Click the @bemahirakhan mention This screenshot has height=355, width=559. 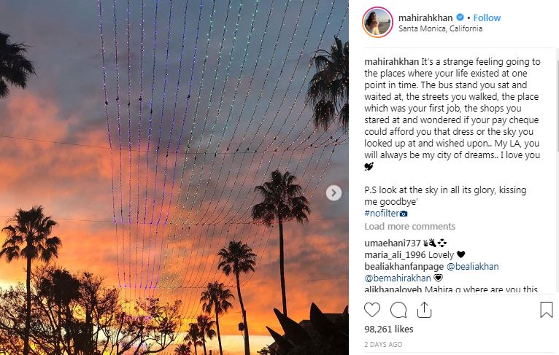[398, 278]
